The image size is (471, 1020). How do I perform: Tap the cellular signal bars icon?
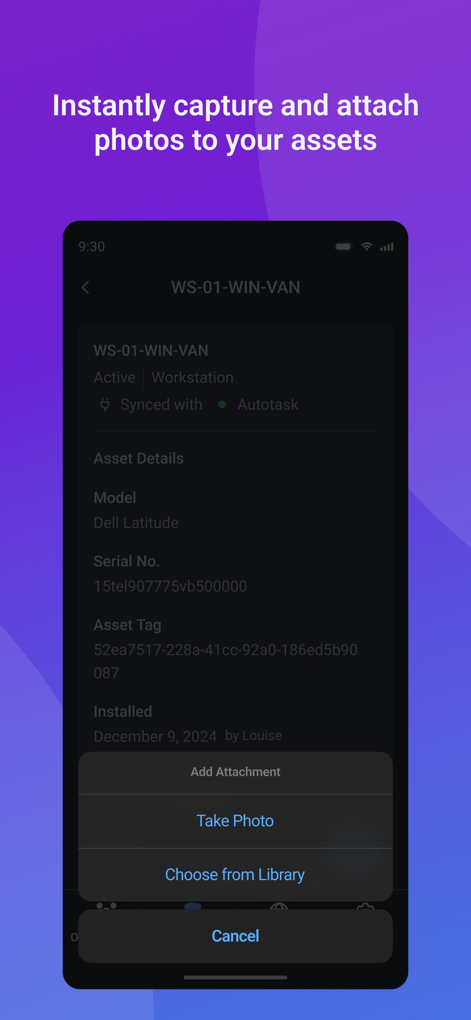click(x=386, y=247)
